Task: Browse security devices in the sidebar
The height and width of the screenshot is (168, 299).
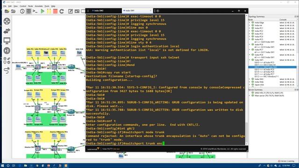Action: pos(7,51)
